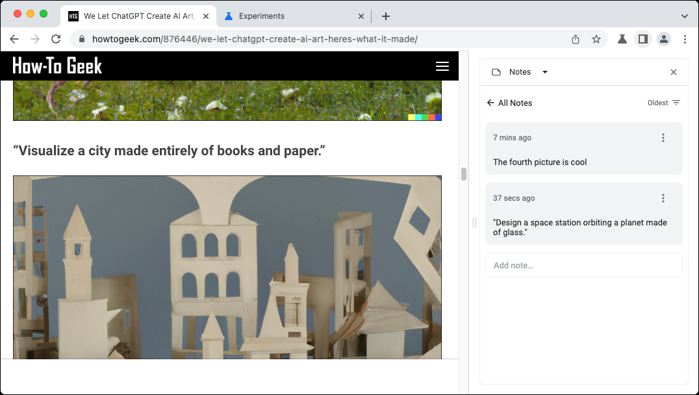Toggle the side panel icon in toolbar

642,39
